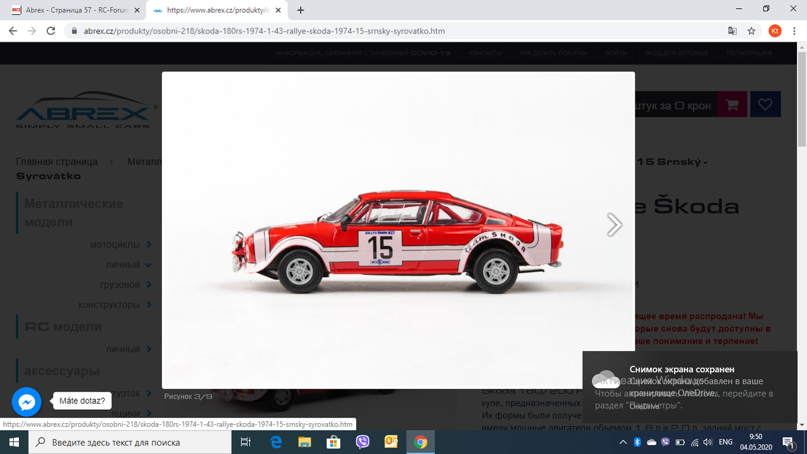Screen dimensions: 807x454
Task: Open volume control tray icon
Action: pyautogui.click(x=708, y=442)
